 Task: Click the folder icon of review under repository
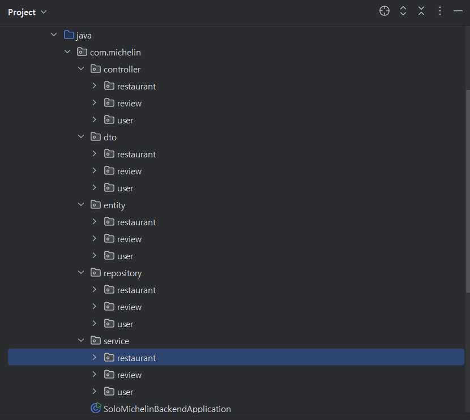[x=109, y=307]
